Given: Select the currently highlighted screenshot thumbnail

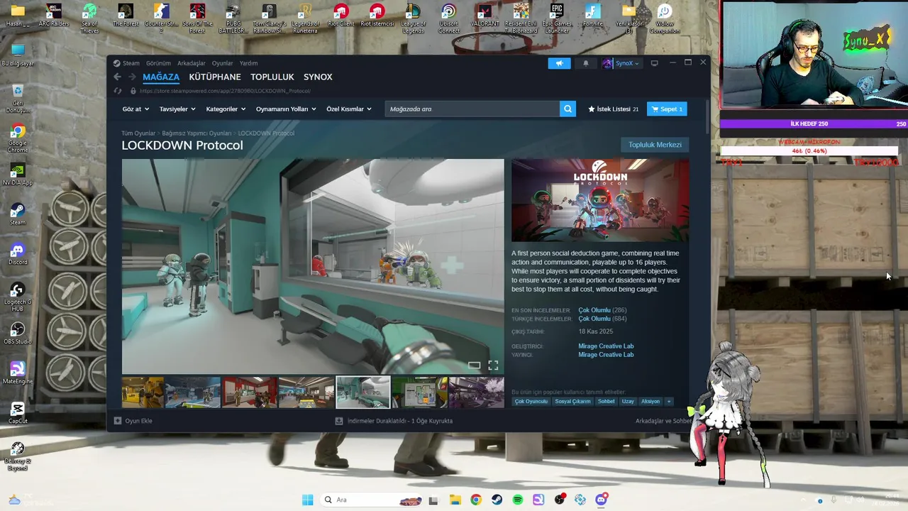Looking at the screenshot, I should tap(362, 392).
